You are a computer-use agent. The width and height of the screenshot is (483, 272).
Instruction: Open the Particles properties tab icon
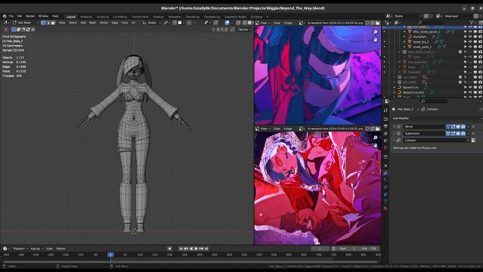[386, 180]
